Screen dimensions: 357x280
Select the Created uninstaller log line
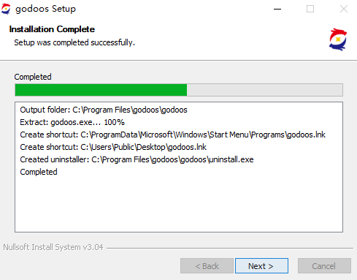(x=137, y=159)
